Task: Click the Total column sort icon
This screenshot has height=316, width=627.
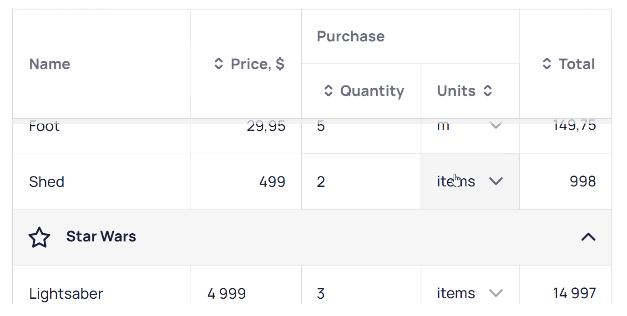Action: (547, 64)
